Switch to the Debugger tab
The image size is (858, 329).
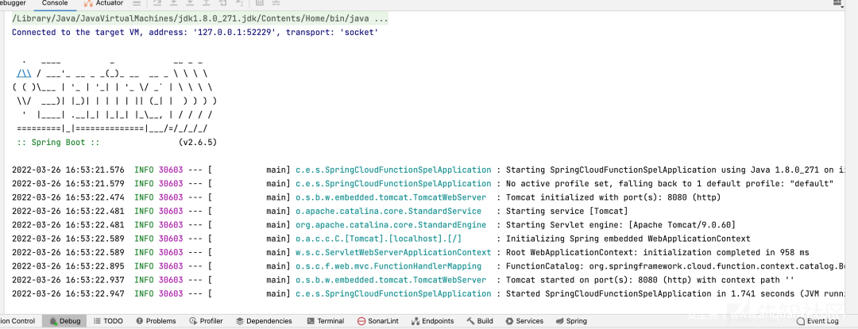tap(14, 3)
